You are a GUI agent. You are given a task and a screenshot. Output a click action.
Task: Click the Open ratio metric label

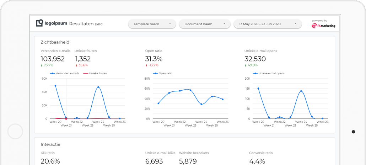pos(154,51)
